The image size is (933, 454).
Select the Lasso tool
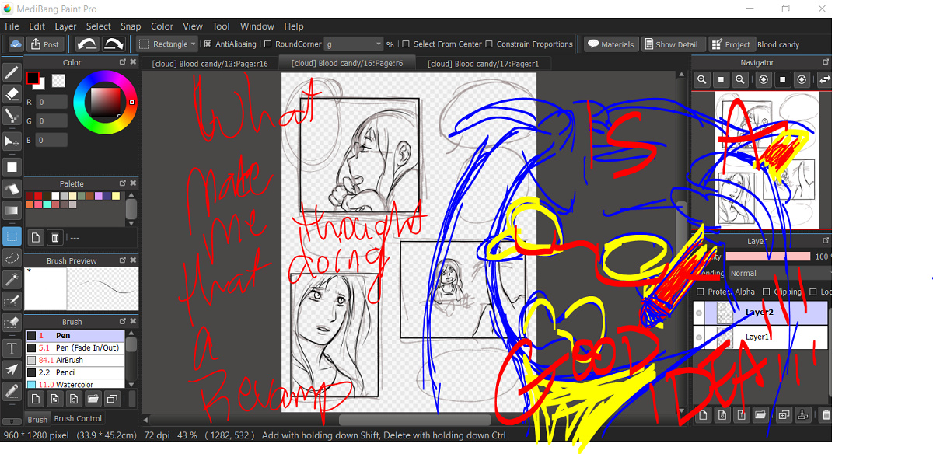point(12,257)
